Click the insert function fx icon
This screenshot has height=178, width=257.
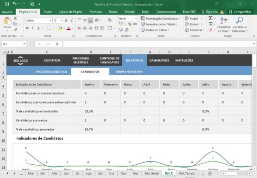pos(57,44)
